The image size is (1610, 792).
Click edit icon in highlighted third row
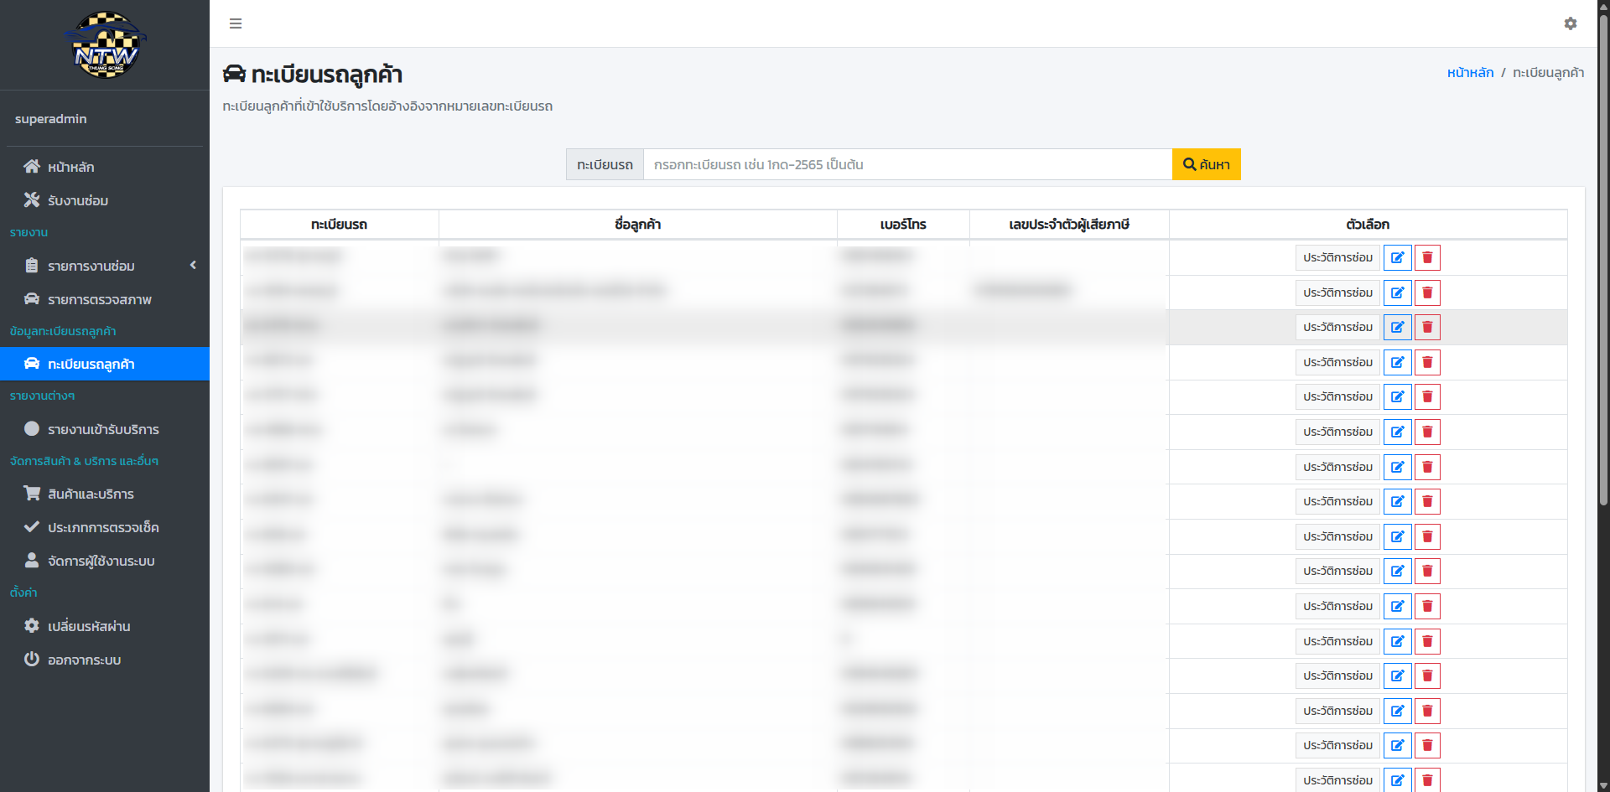[x=1398, y=328]
